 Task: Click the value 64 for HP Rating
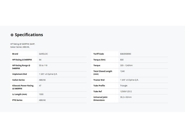[40, 60]
